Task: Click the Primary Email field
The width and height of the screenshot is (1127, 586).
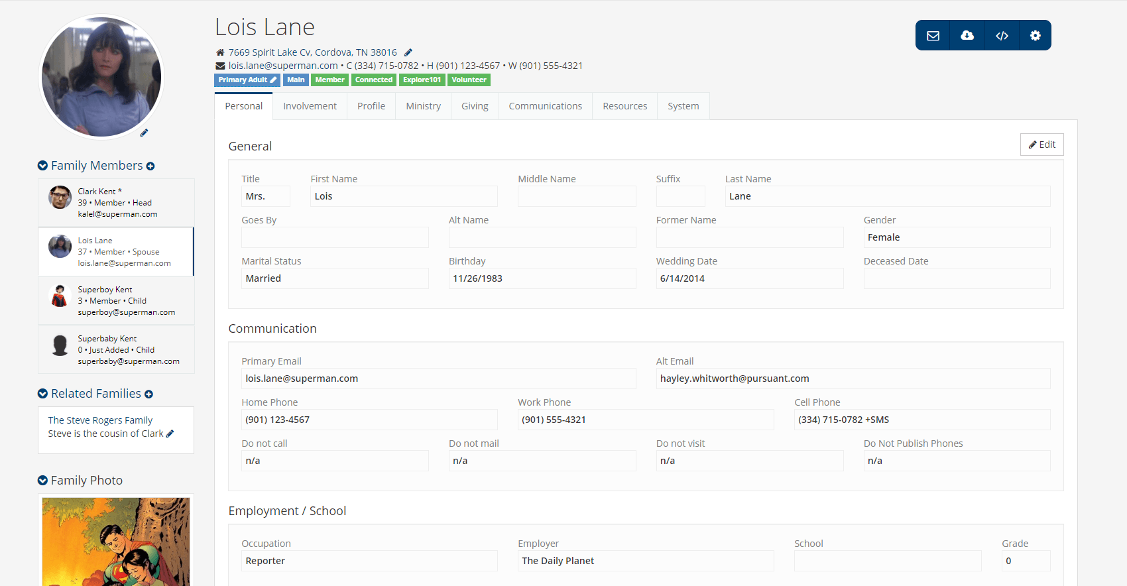Action: 439,379
